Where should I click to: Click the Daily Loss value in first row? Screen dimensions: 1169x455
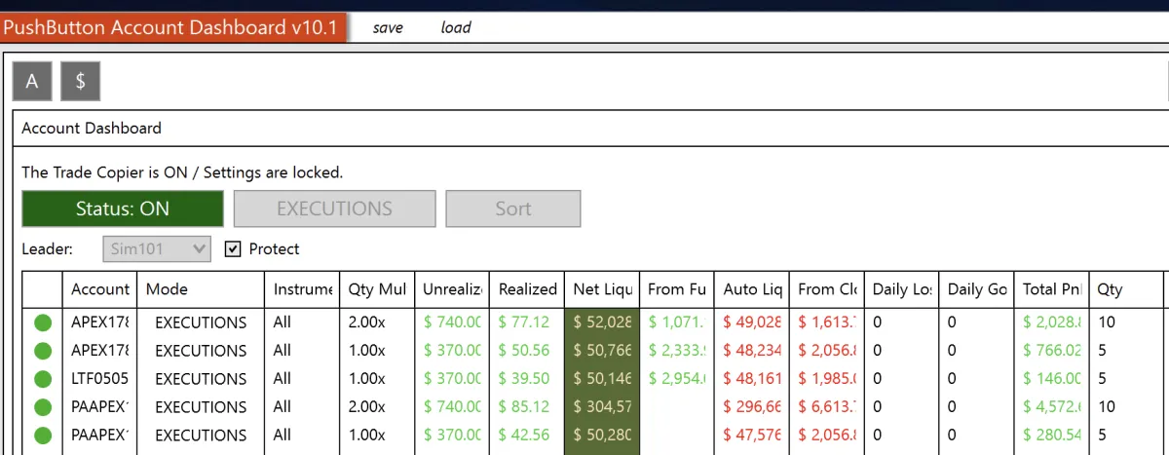click(877, 322)
